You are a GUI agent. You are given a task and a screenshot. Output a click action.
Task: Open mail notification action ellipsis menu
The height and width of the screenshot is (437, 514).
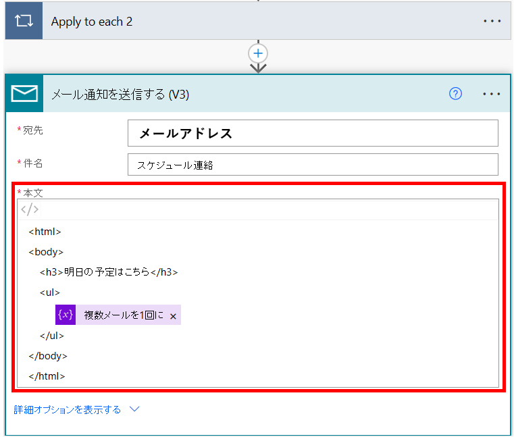pyautogui.click(x=492, y=94)
